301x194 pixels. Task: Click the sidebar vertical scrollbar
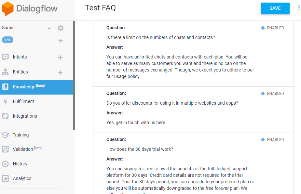(x=74, y=75)
